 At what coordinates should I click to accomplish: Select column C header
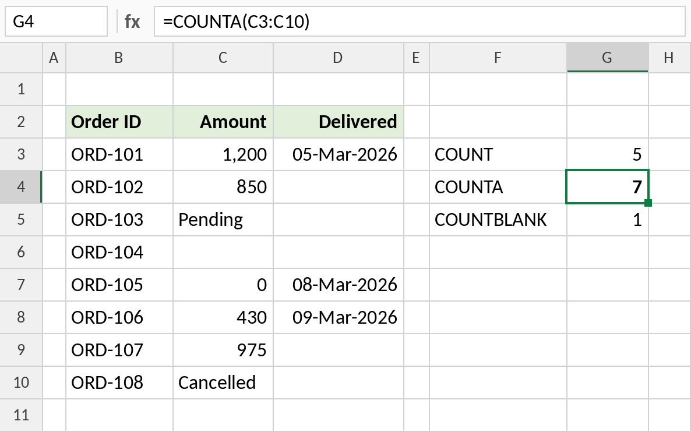(x=223, y=58)
